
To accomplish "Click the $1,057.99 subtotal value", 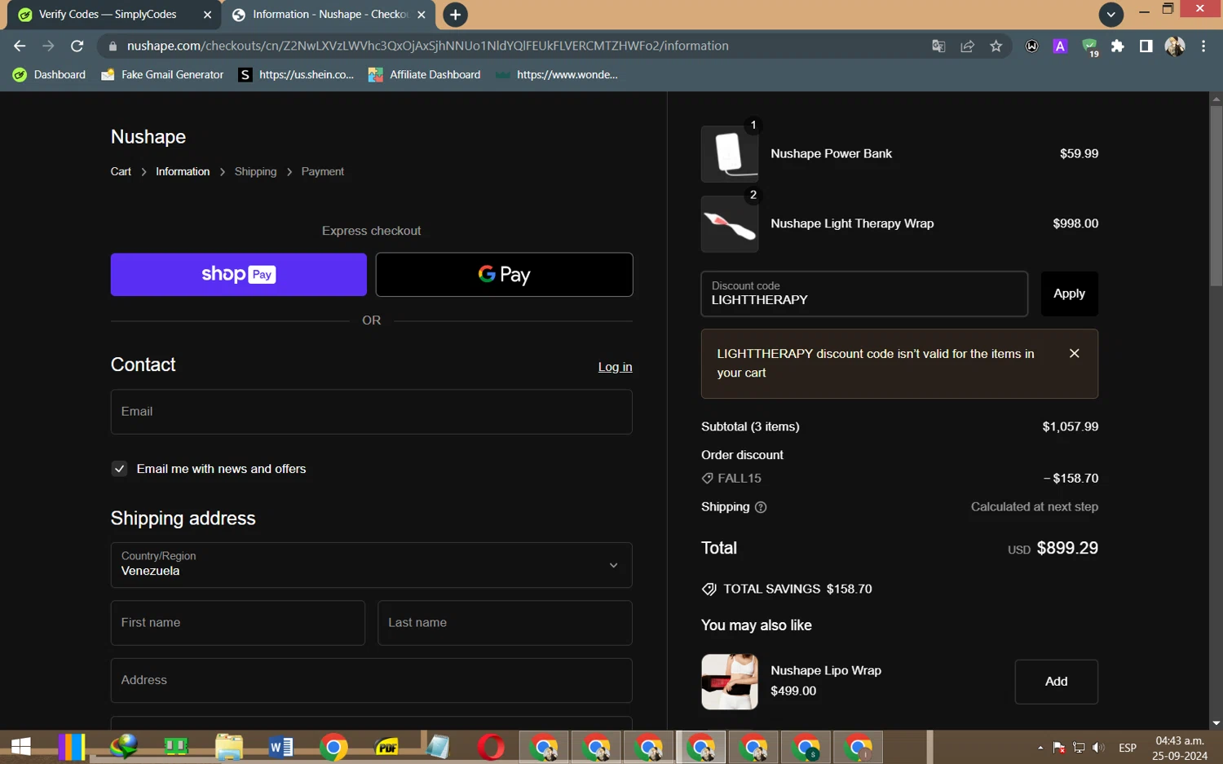I will [1071, 426].
